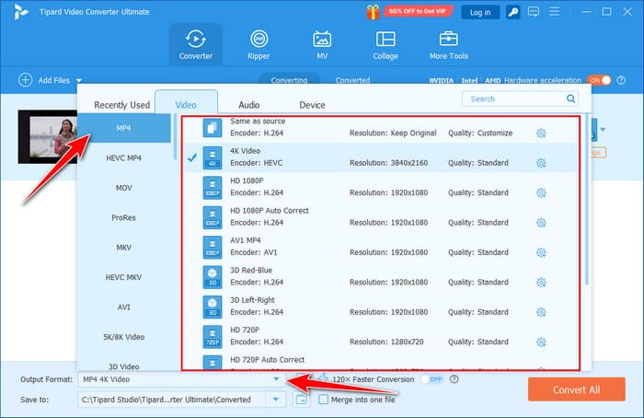This screenshot has height=418, width=644.
Task: Open the Converter tool
Action: click(x=195, y=45)
